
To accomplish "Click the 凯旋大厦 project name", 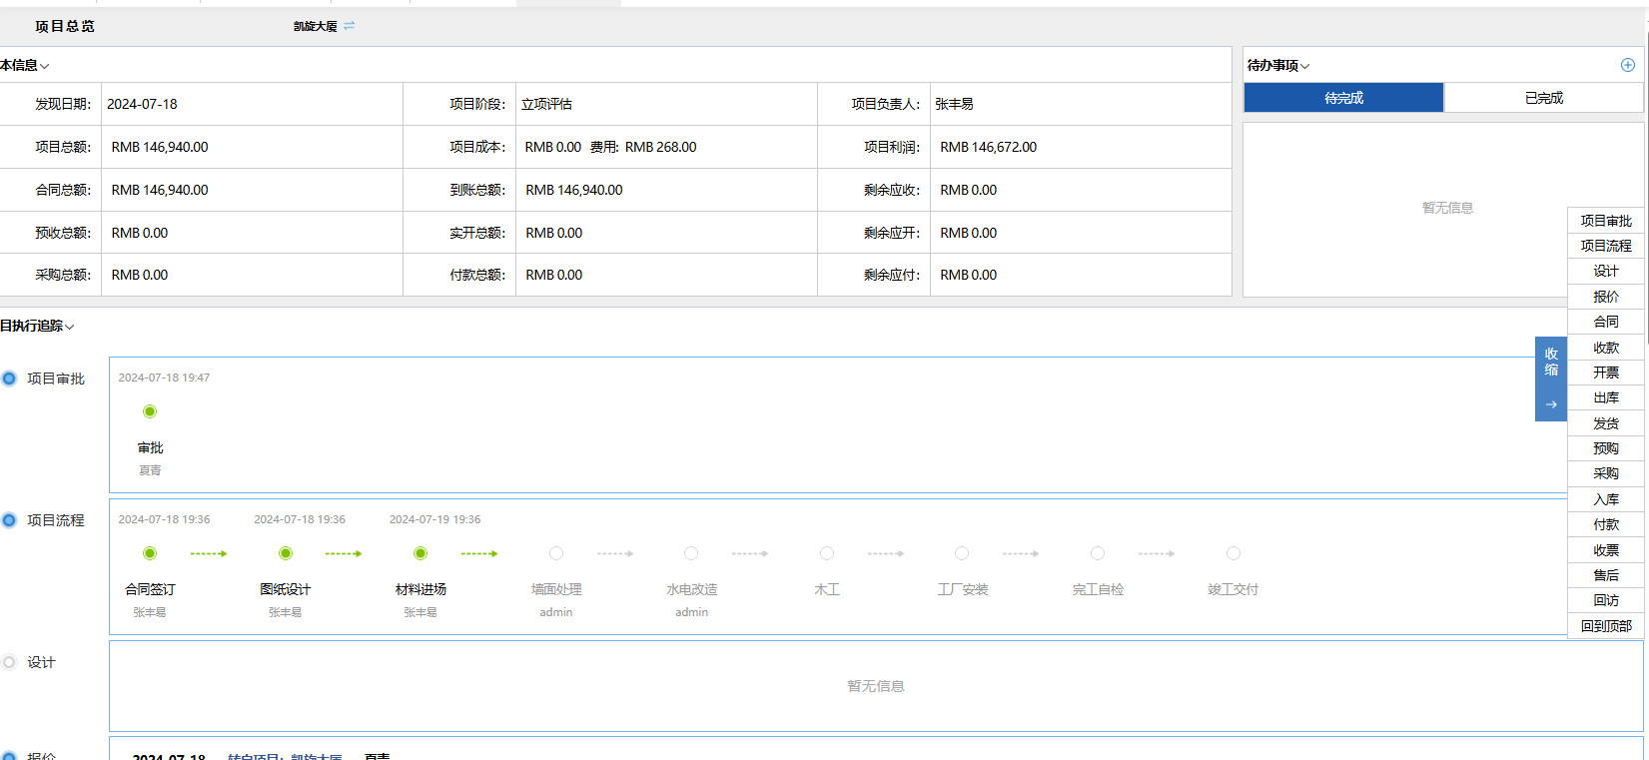I will point(315,27).
